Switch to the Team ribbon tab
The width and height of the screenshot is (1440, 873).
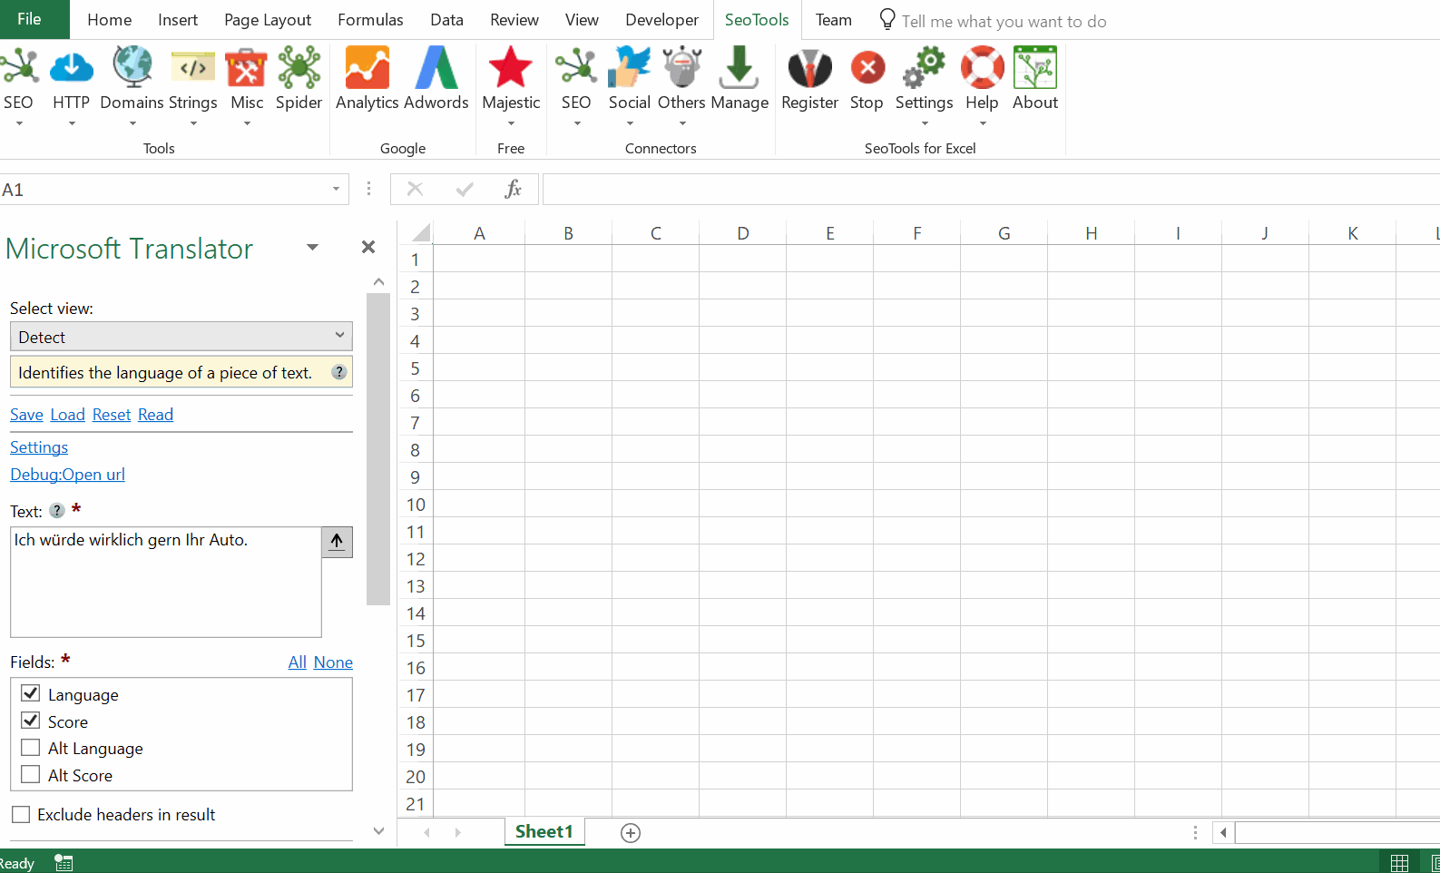tap(833, 20)
